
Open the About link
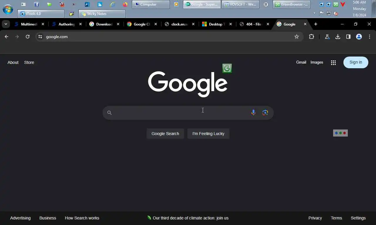click(13, 62)
